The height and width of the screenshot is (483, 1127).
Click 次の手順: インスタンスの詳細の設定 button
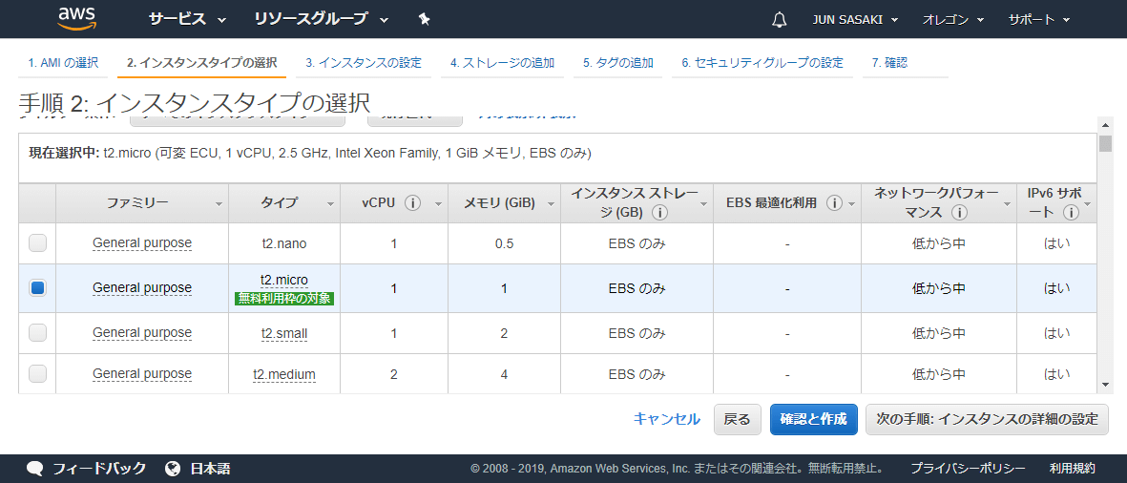coord(988,419)
